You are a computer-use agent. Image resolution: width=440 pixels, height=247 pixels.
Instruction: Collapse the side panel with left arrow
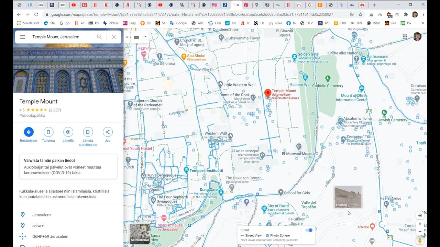126,37
